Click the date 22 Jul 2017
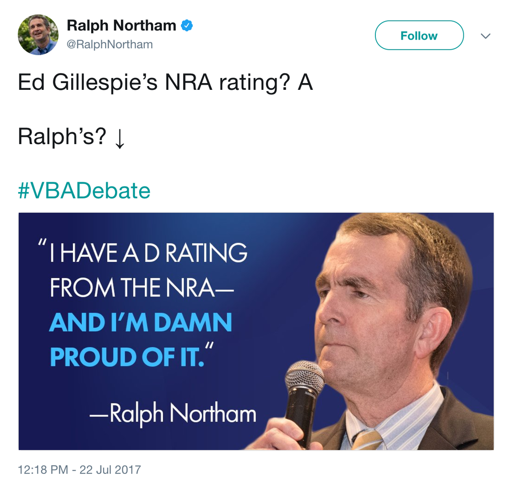The height and width of the screenshot is (478, 520). [110, 469]
